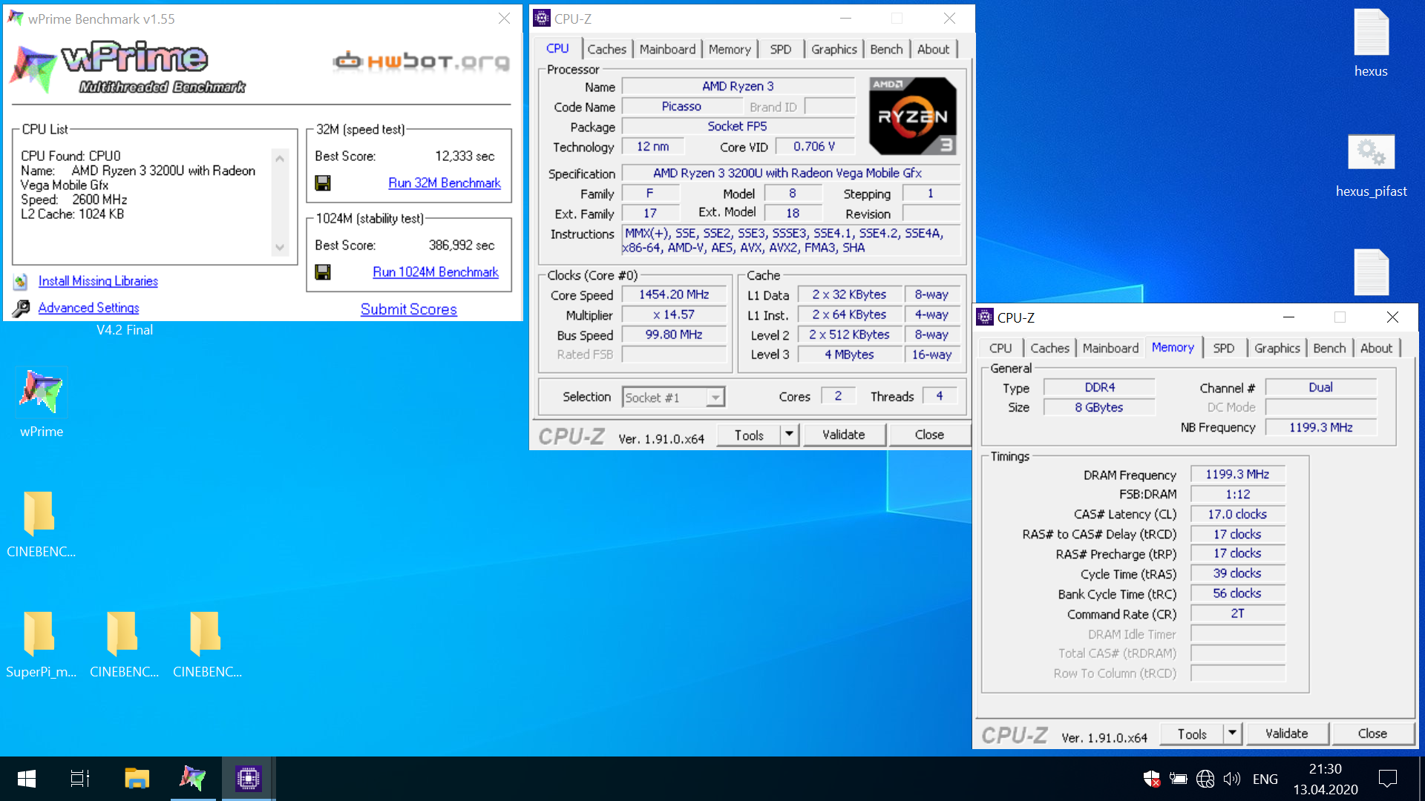The height and width of the screenshot is (801, 1425).
Task: Click Validate in the upper CPU-Z window
Action: click(843, 435)
